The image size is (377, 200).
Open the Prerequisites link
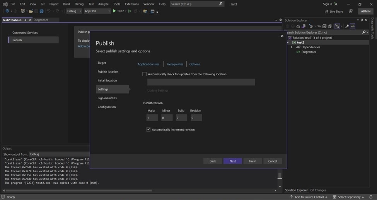pos(175,64)
